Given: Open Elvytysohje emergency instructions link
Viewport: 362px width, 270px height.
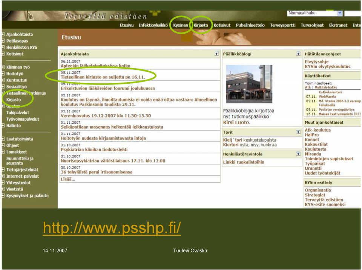Looking at the screenshot, I should point(316,62).
